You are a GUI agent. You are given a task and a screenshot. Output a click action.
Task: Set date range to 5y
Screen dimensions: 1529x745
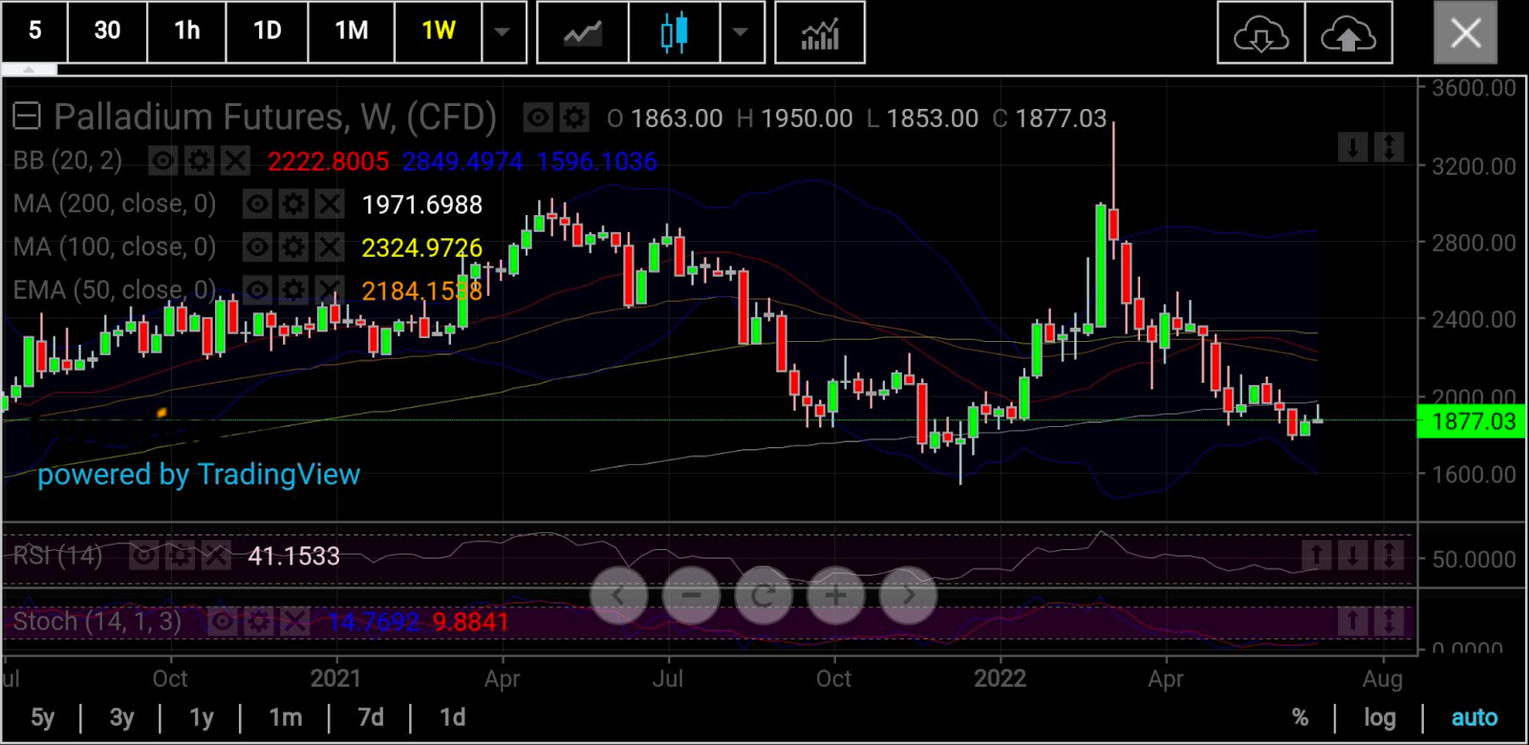point(43,717)
